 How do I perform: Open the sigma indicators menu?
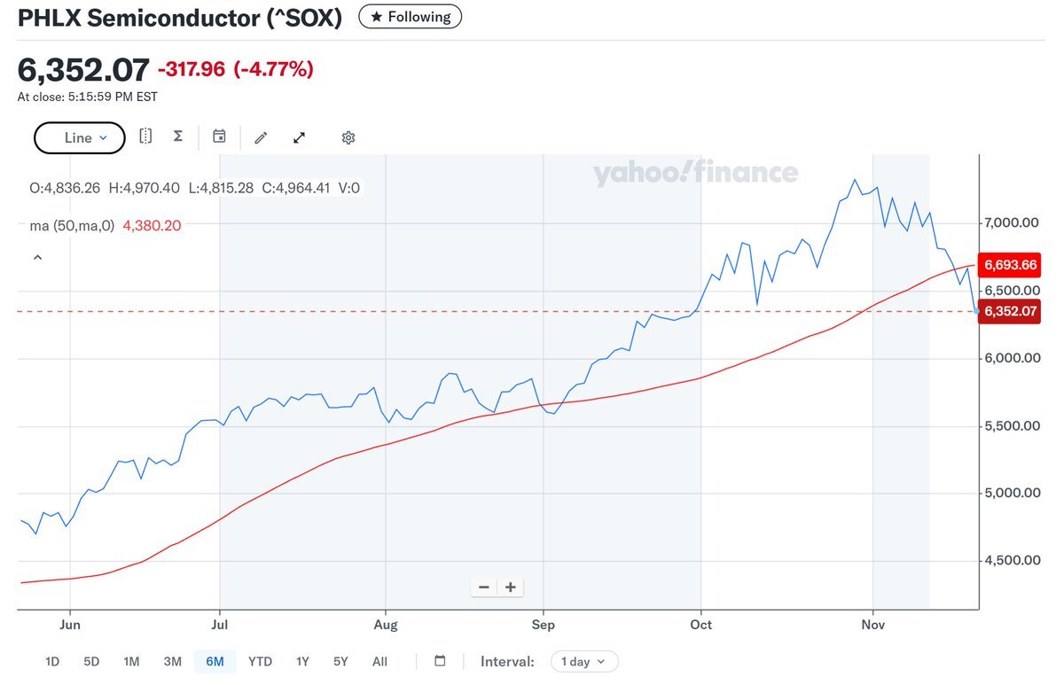click(177, 136)
